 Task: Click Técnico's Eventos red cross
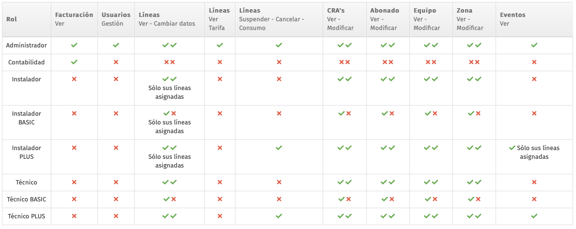pos(534,182)
